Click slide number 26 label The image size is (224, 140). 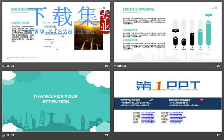point(219,66)
